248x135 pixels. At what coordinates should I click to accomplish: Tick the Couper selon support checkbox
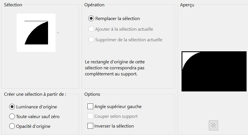click(x=90, y=116)
